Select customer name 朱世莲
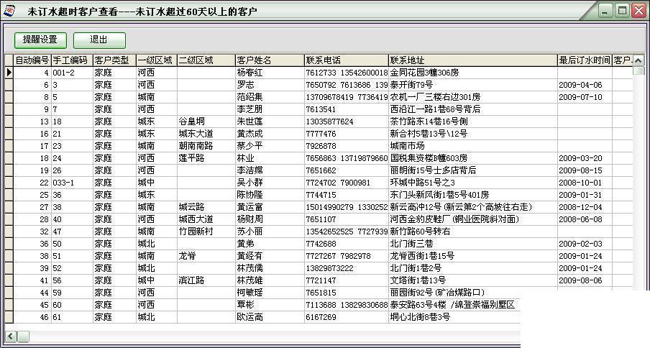 pos(250,122)
